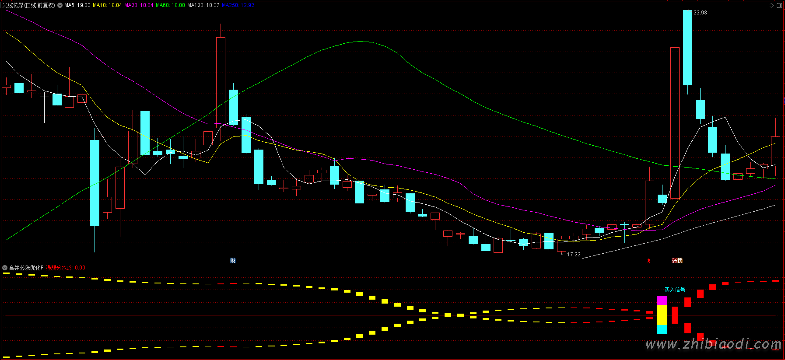785x360 pixels.
Task: Click the magenta-yellow-cyan buy signal bar
Action: pos(662,315)
